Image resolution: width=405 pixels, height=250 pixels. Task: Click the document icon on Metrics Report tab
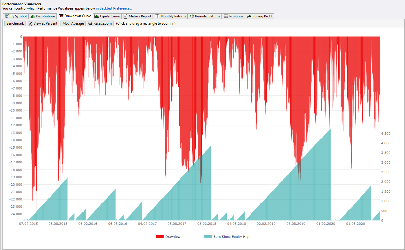(126, 16)
